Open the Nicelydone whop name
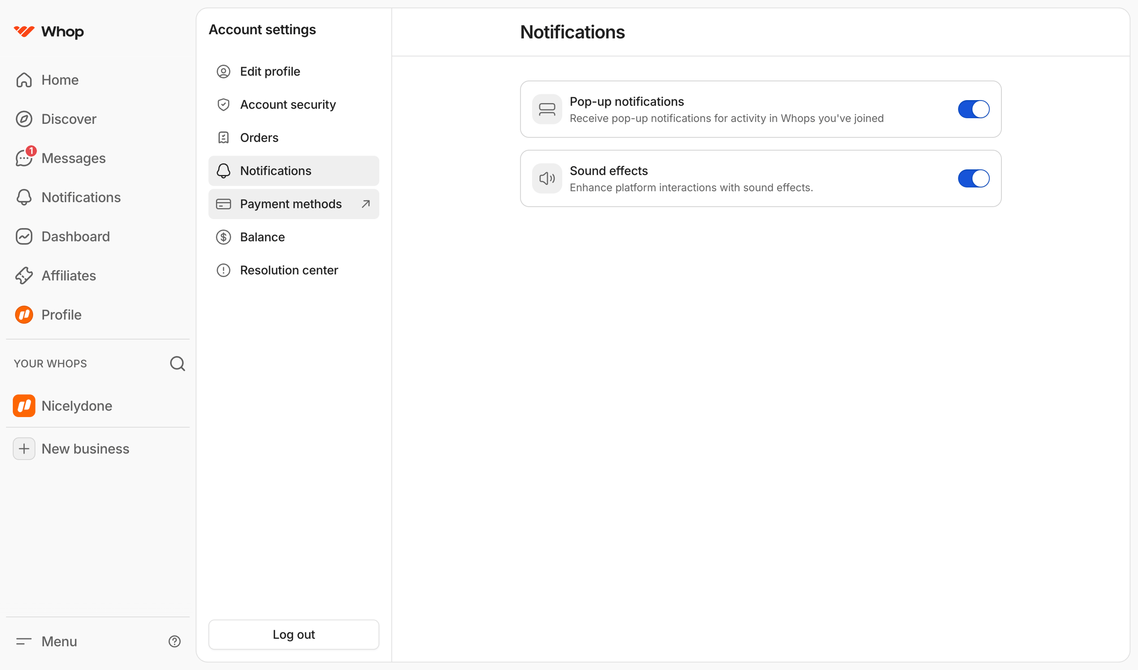This screenshot has height=670, width=1138. coord(77,406)
